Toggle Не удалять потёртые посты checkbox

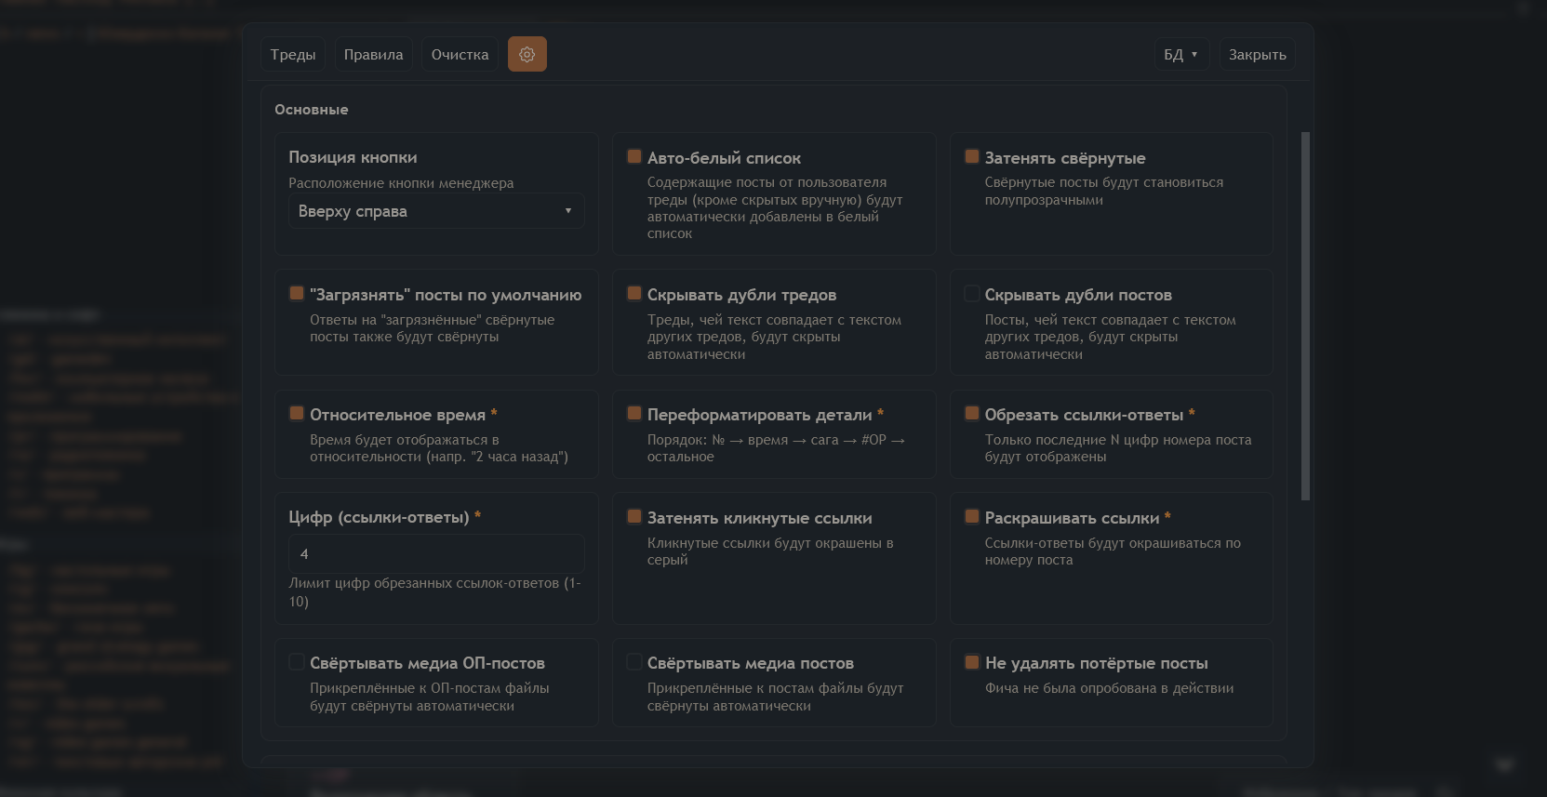(972, 662)
